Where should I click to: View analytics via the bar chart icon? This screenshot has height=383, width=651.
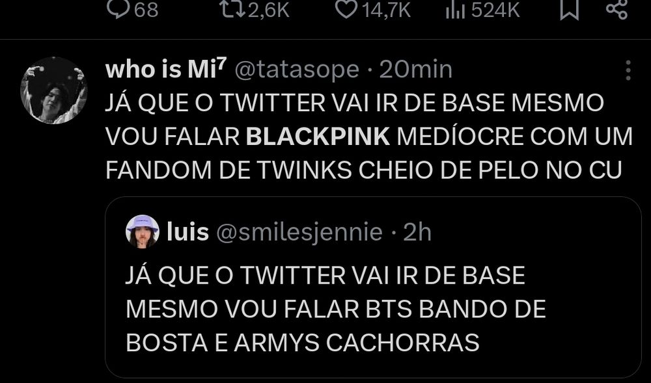[x=456, y=10]
